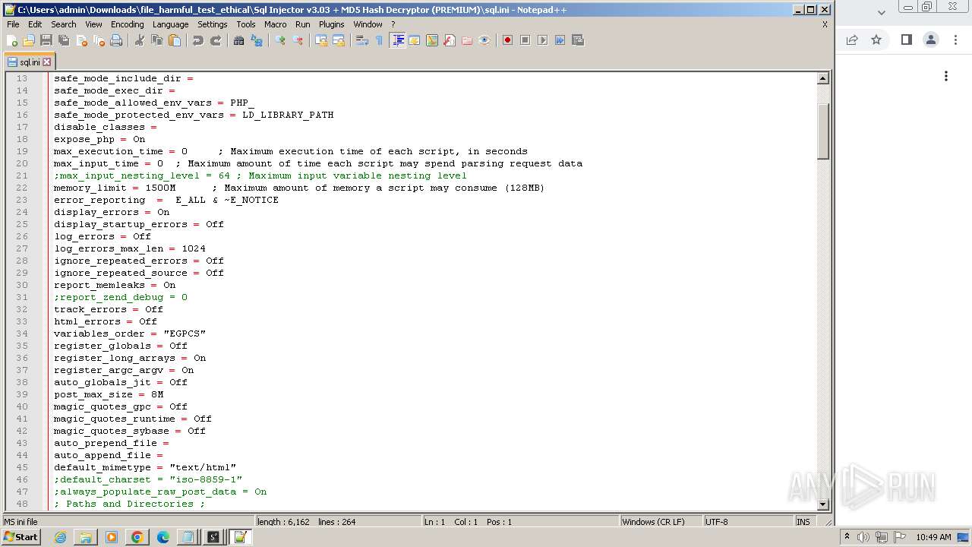The height and width of the screenshot is (547, 972).
Task: Print the current document
Action: click(x=116, y=40)
